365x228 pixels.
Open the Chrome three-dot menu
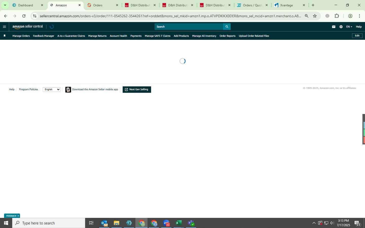coord(359,16)
